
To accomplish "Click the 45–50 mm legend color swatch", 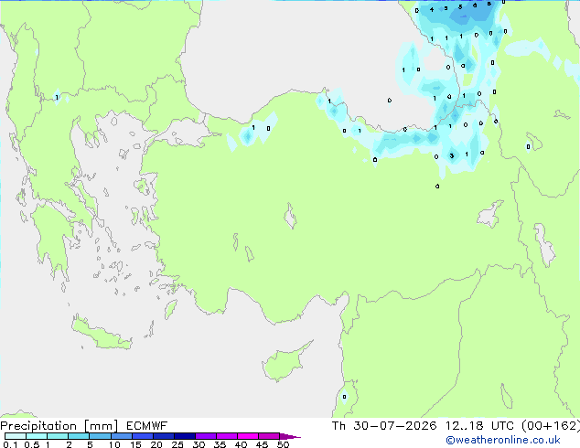I will (269, 436).
